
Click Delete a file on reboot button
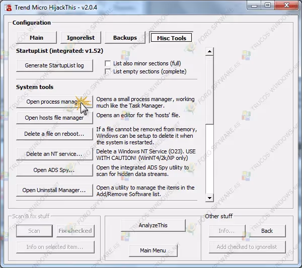tap(54, 134)
